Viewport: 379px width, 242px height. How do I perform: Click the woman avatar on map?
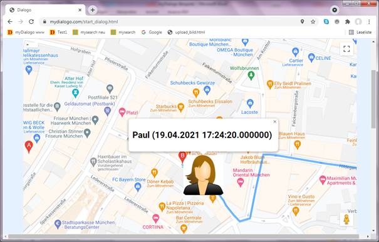203,175
